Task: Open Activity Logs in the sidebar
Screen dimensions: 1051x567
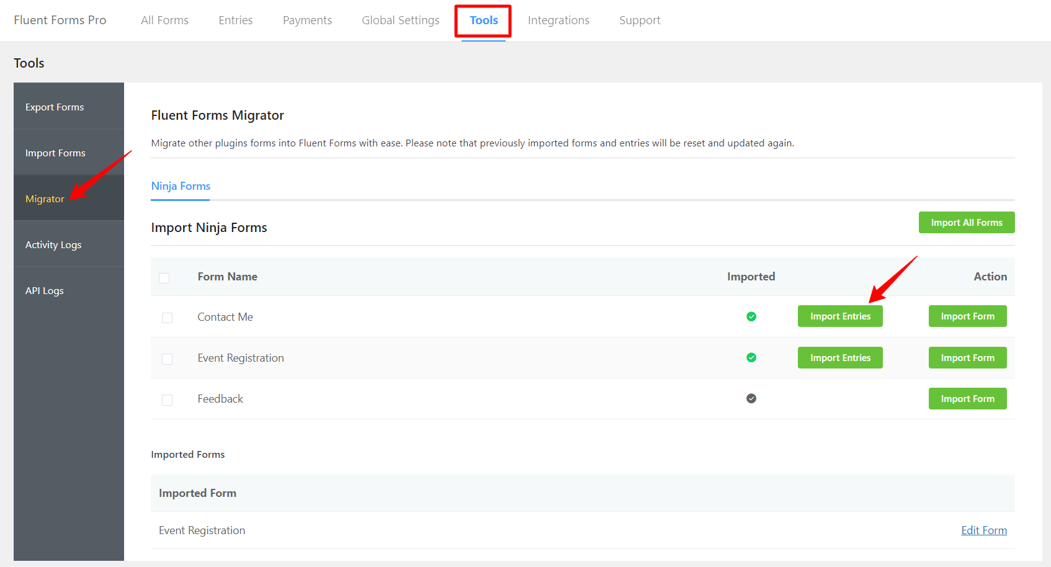Action: [69, 244]
